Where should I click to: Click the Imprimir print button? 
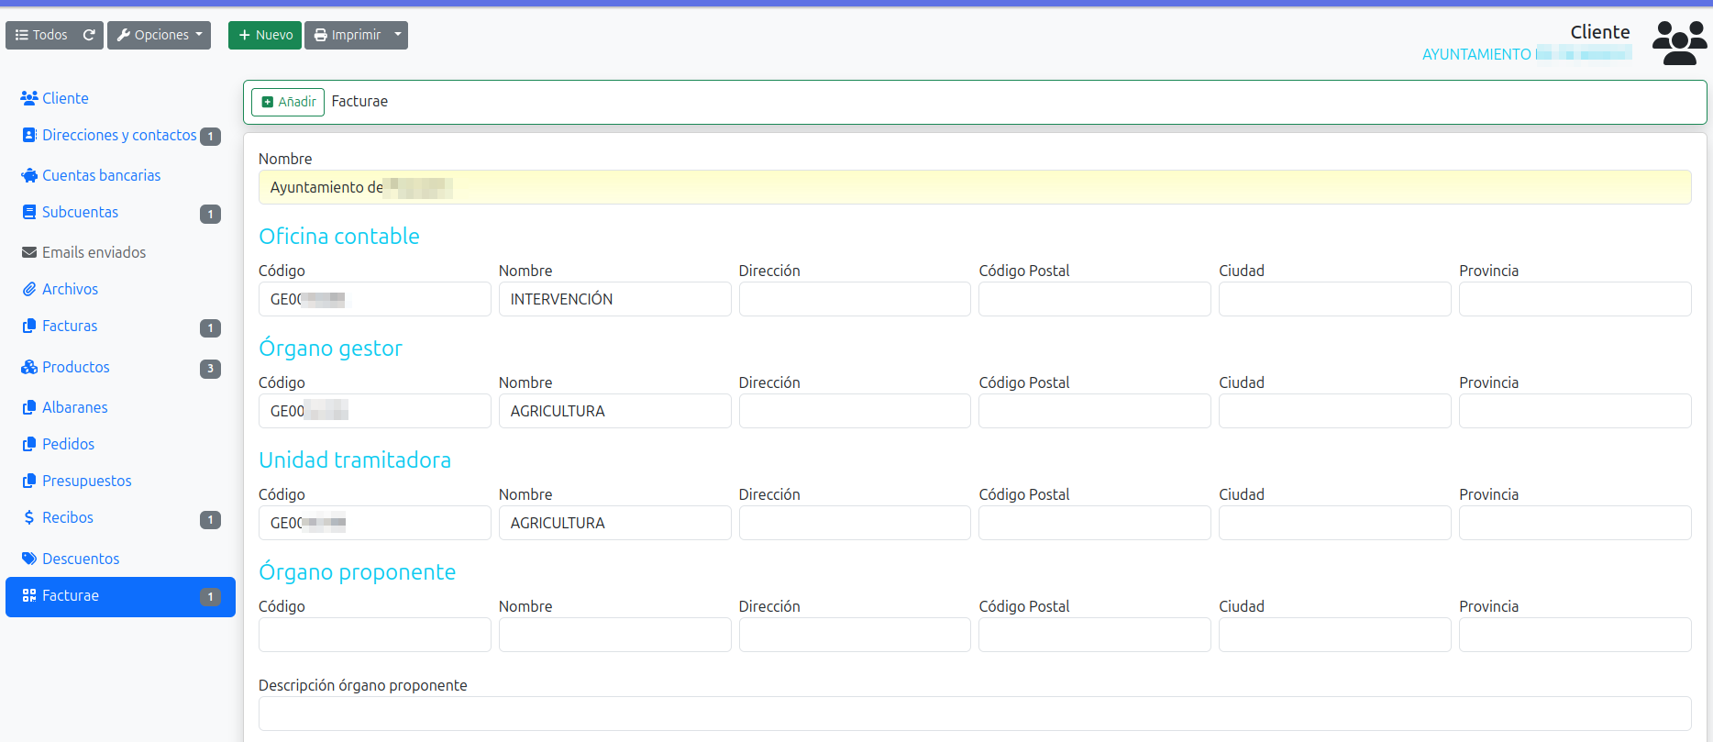(x=348, y=35)
